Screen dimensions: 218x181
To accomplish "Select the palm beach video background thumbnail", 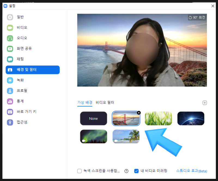I will (126, 137).
